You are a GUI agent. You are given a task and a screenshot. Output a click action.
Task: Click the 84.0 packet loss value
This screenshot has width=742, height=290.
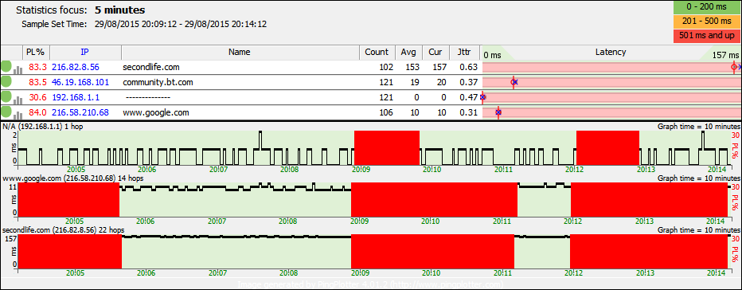37,113
